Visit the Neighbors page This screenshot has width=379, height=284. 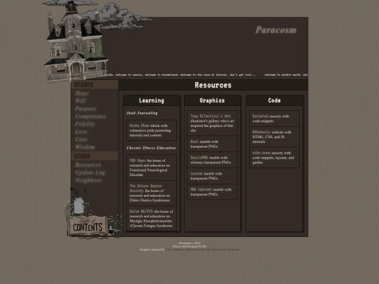pos(88,180)
